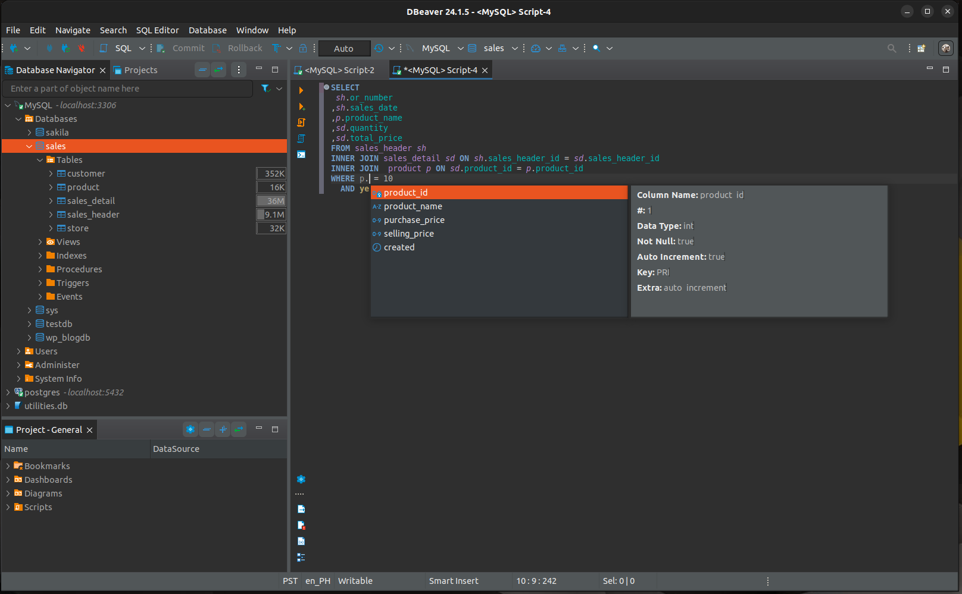Expand the sakila database node
This screenshot has width=962, height=594.
pyautogui.click(x=29, y=133)
